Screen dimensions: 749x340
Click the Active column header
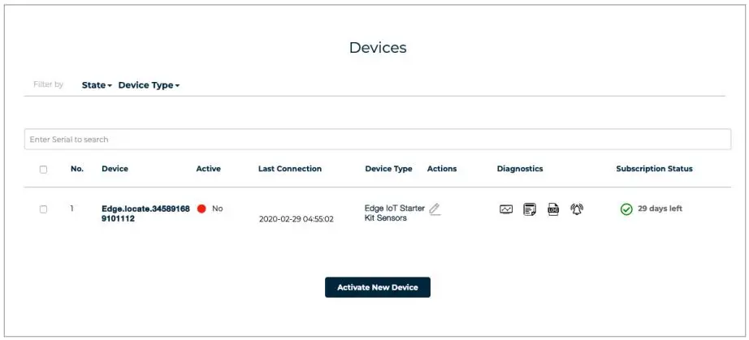click(x=208, y=169)
